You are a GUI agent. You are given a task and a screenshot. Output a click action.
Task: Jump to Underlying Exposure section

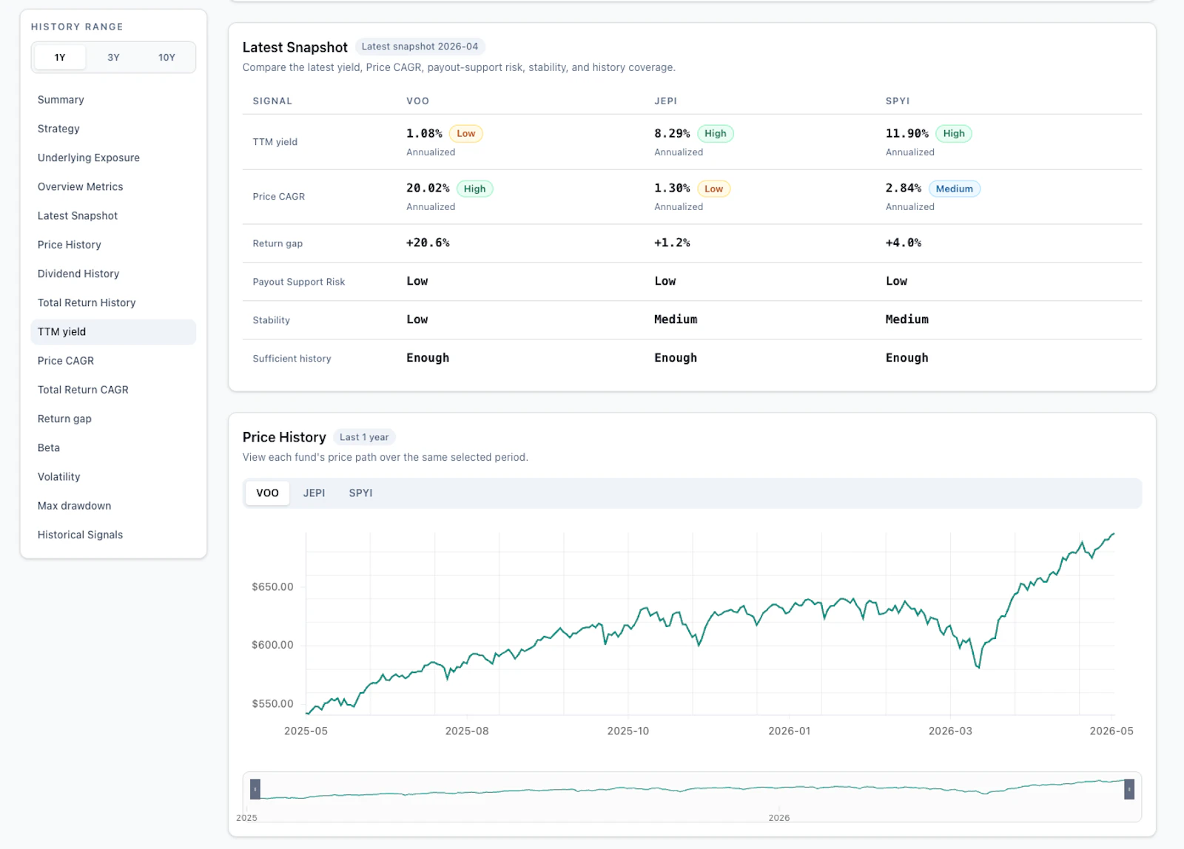(x=113, y=158)
